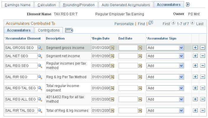The image size is (208, 118).
Task: Click End Date field for SAL NET SEG
Action: point(128,56)
